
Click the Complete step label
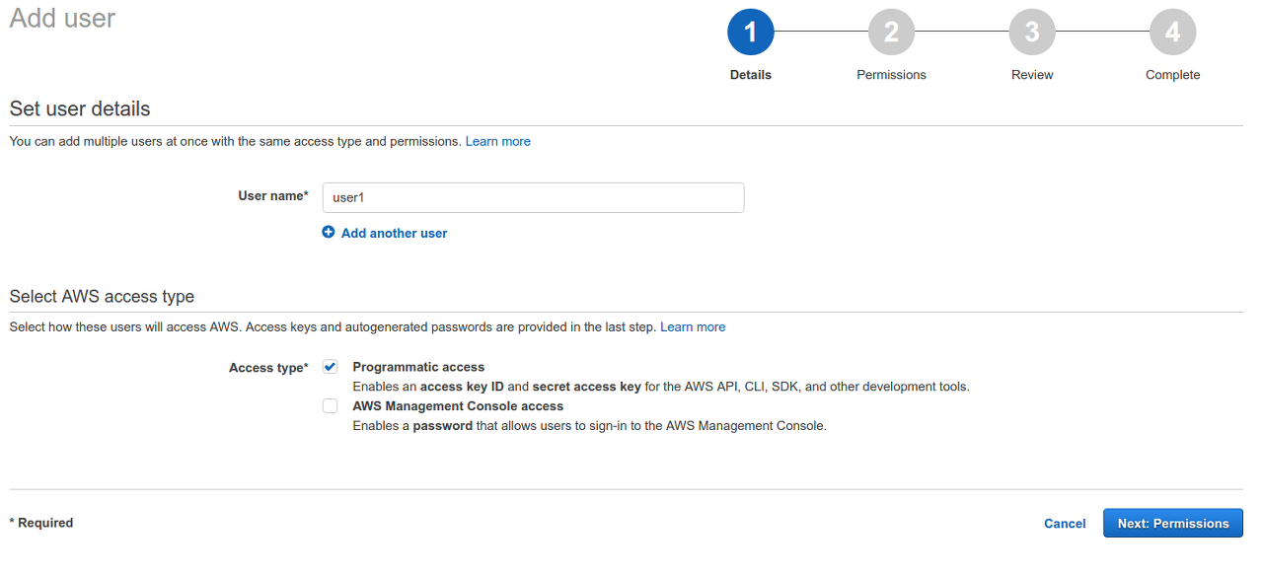pyautogui.click(x=1172, y=75)
